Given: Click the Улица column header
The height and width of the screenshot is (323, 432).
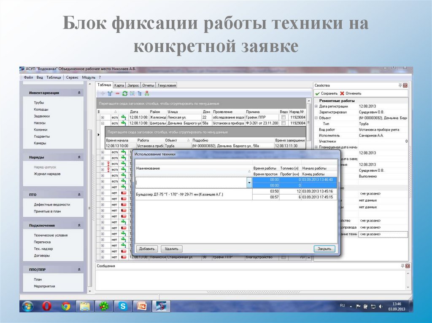Looking at the screenshot, I should click(184, 112).
